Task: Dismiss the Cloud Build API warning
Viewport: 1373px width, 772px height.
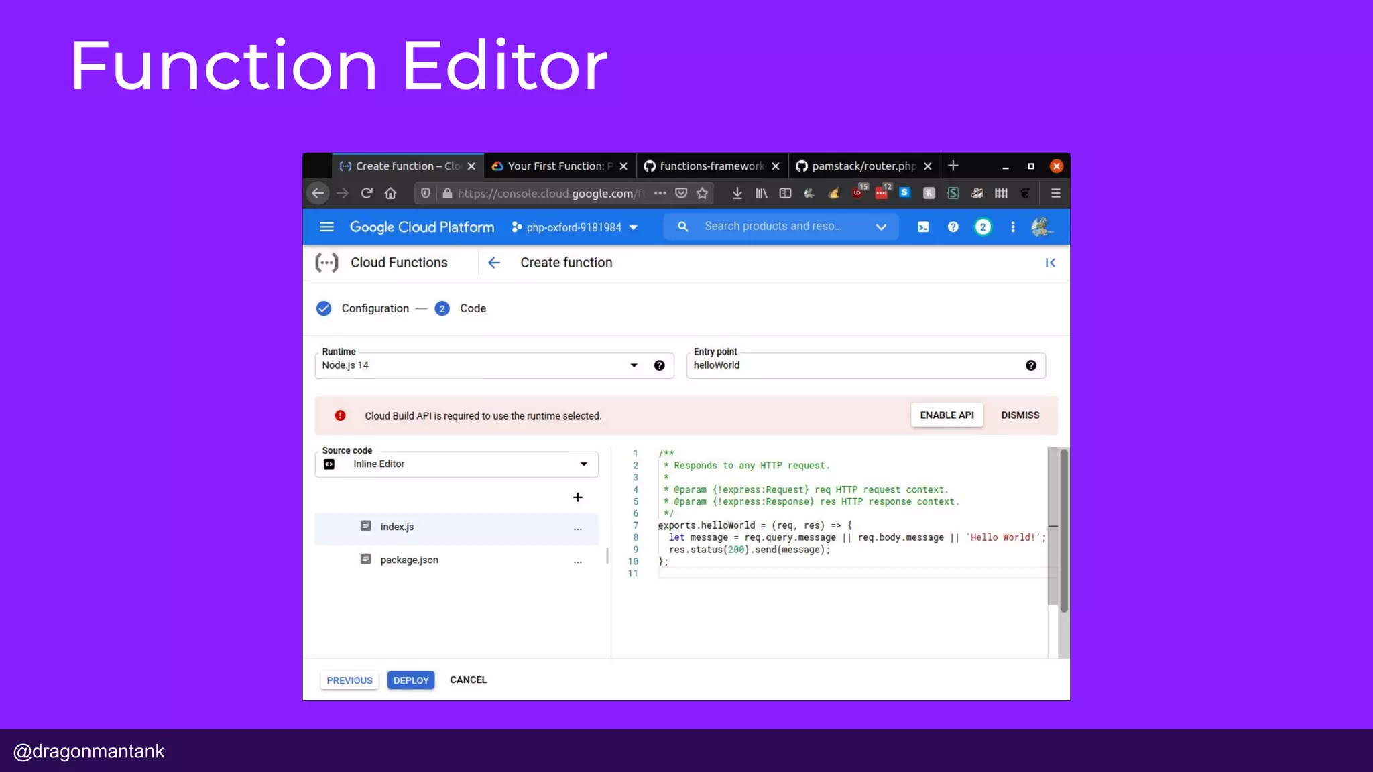Action: click(x=1020, y=415)
